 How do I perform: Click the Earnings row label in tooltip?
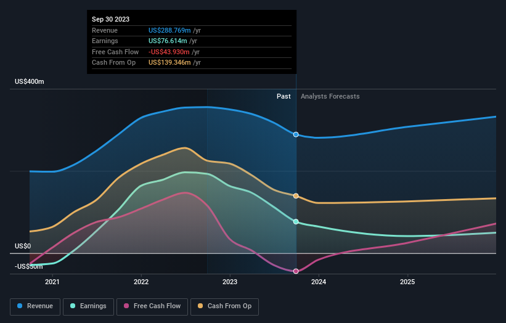click(105, 41)
